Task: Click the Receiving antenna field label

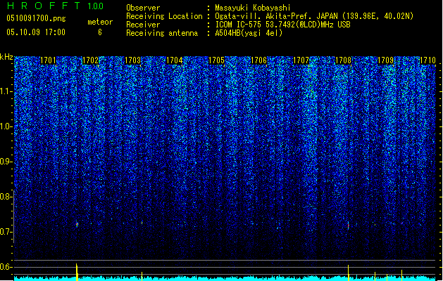Action: (x=162, y=33)
